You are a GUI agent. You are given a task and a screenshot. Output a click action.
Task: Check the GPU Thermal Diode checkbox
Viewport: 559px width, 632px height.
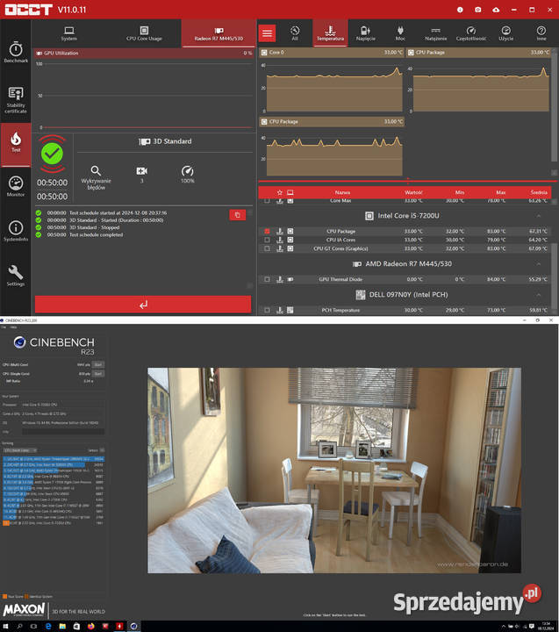click(267, 279)
